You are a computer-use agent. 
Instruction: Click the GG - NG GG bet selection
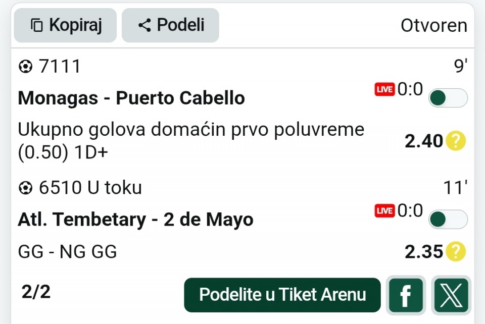pyautogui.click(x=67, y=251)
